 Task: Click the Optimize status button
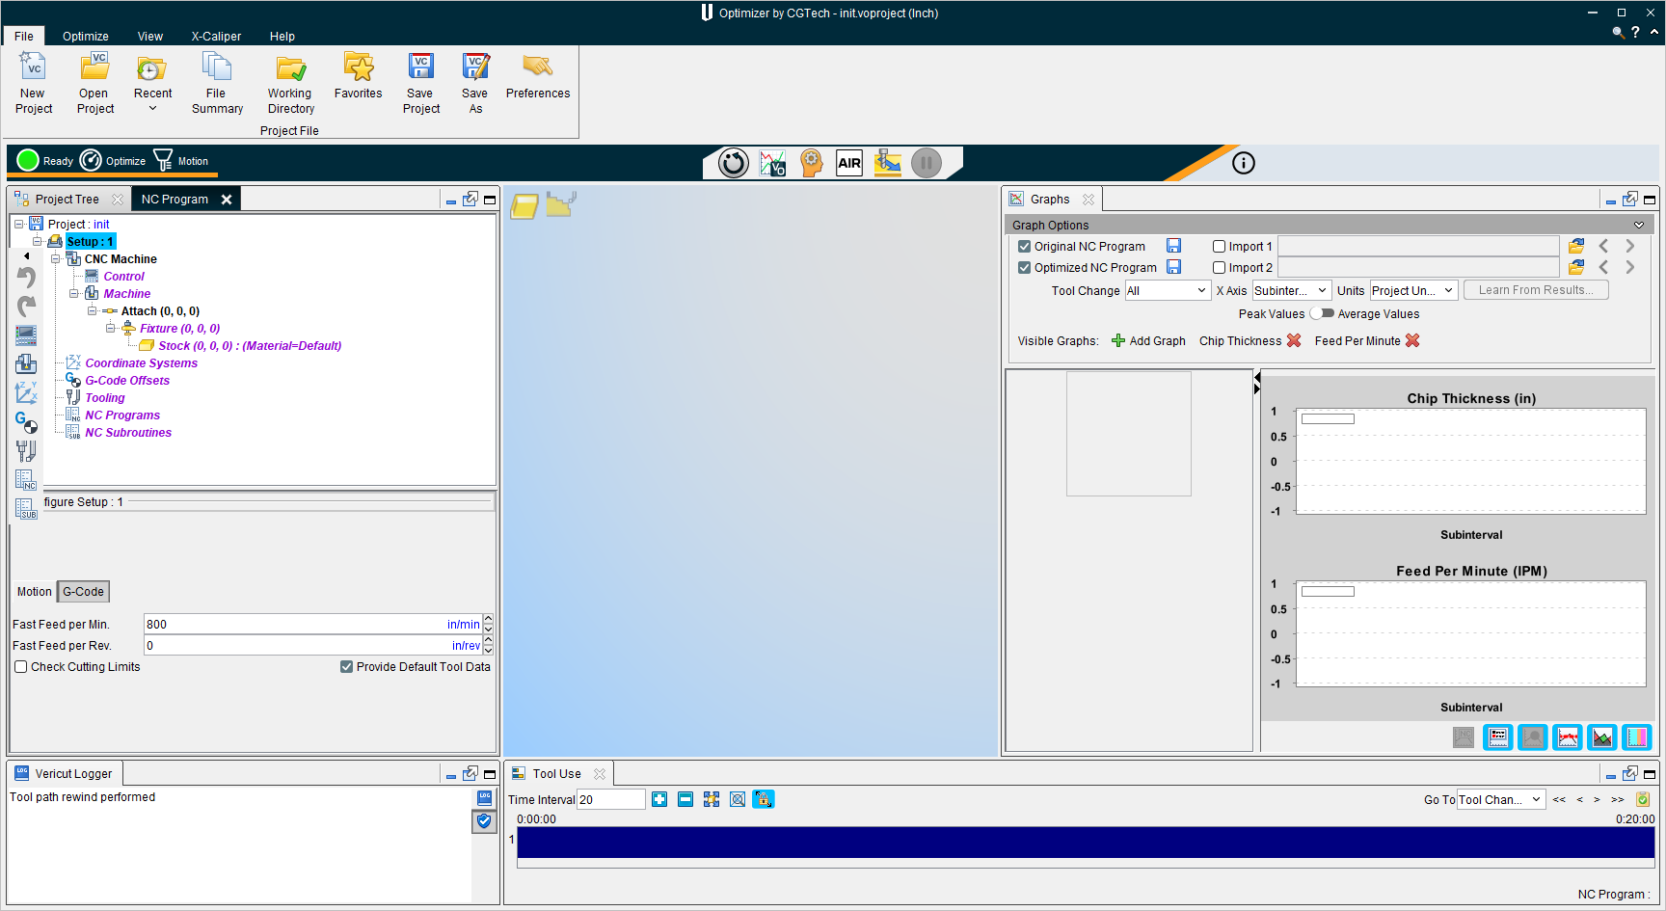tap(113, 161)
